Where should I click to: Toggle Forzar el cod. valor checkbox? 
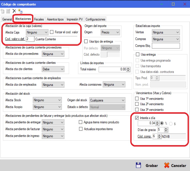click(52, 32)
